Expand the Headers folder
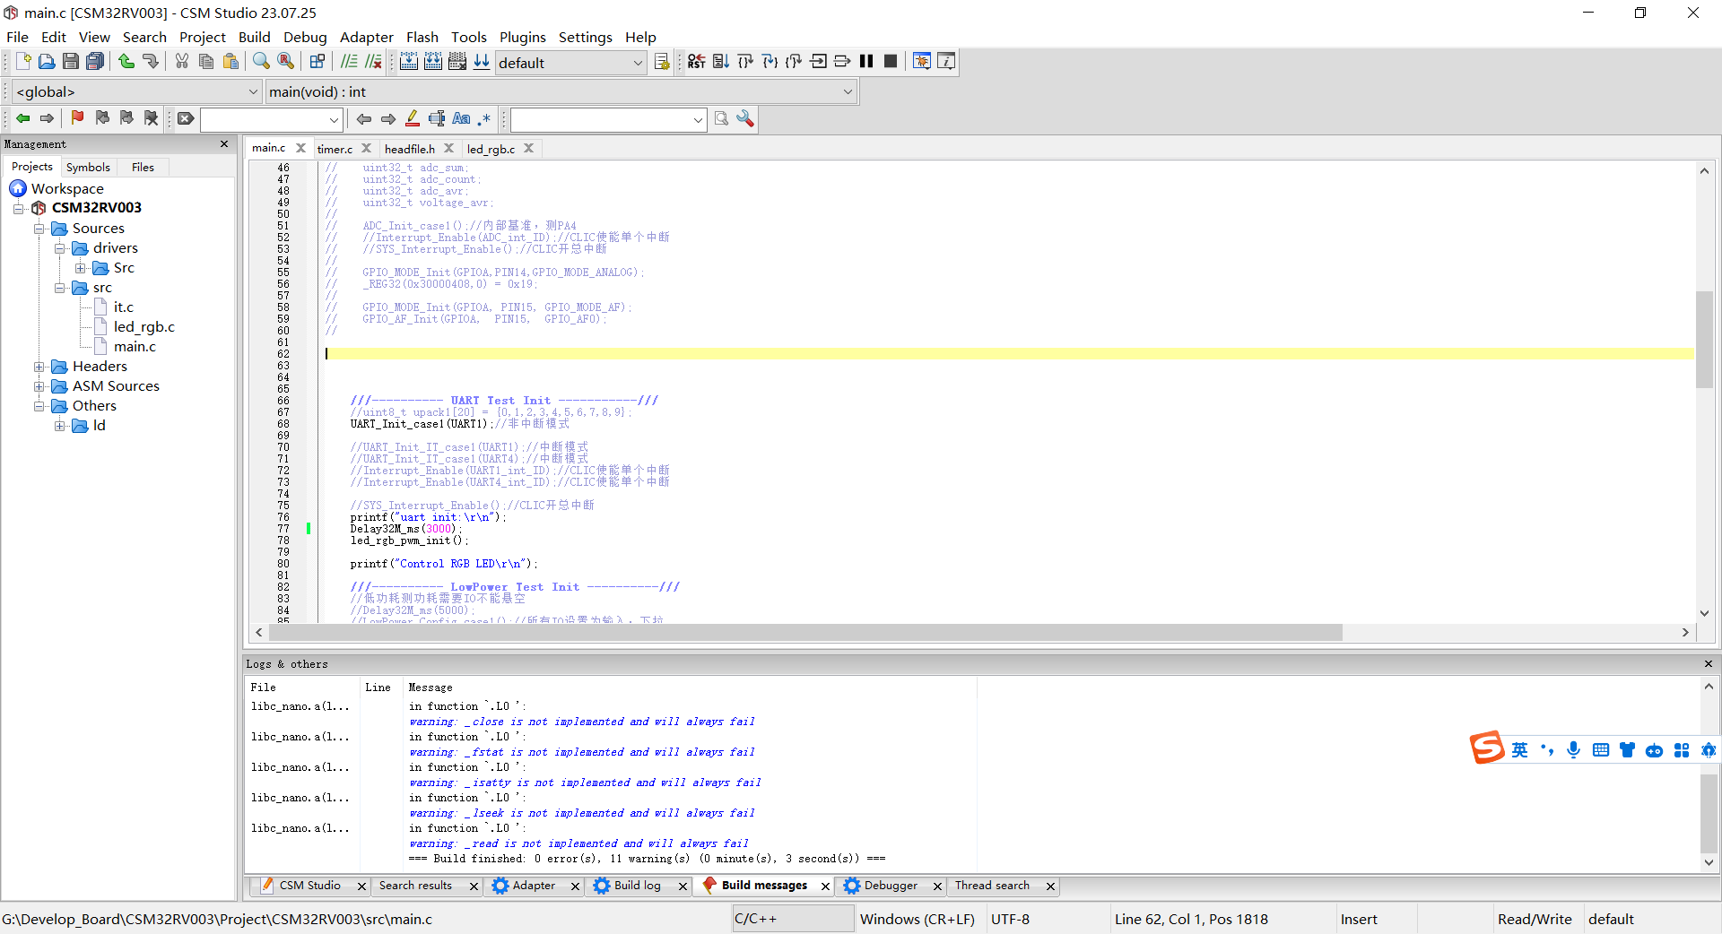This screenshot has width=1722, height=934. [x=39, y=367]
